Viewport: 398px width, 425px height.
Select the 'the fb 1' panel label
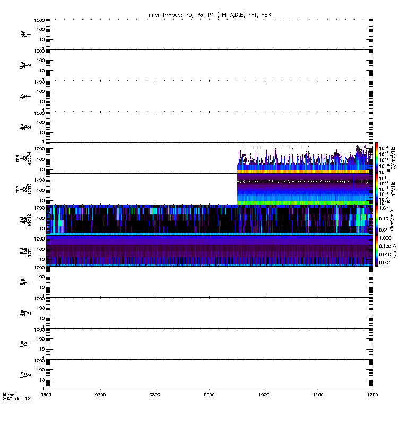pos(25,344)
